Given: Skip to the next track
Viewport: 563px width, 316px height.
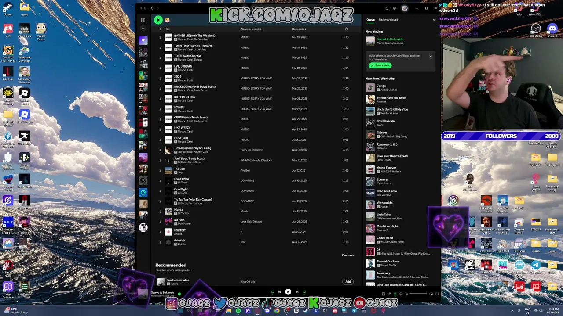Looking at the screenshot, I should [297, 292].
